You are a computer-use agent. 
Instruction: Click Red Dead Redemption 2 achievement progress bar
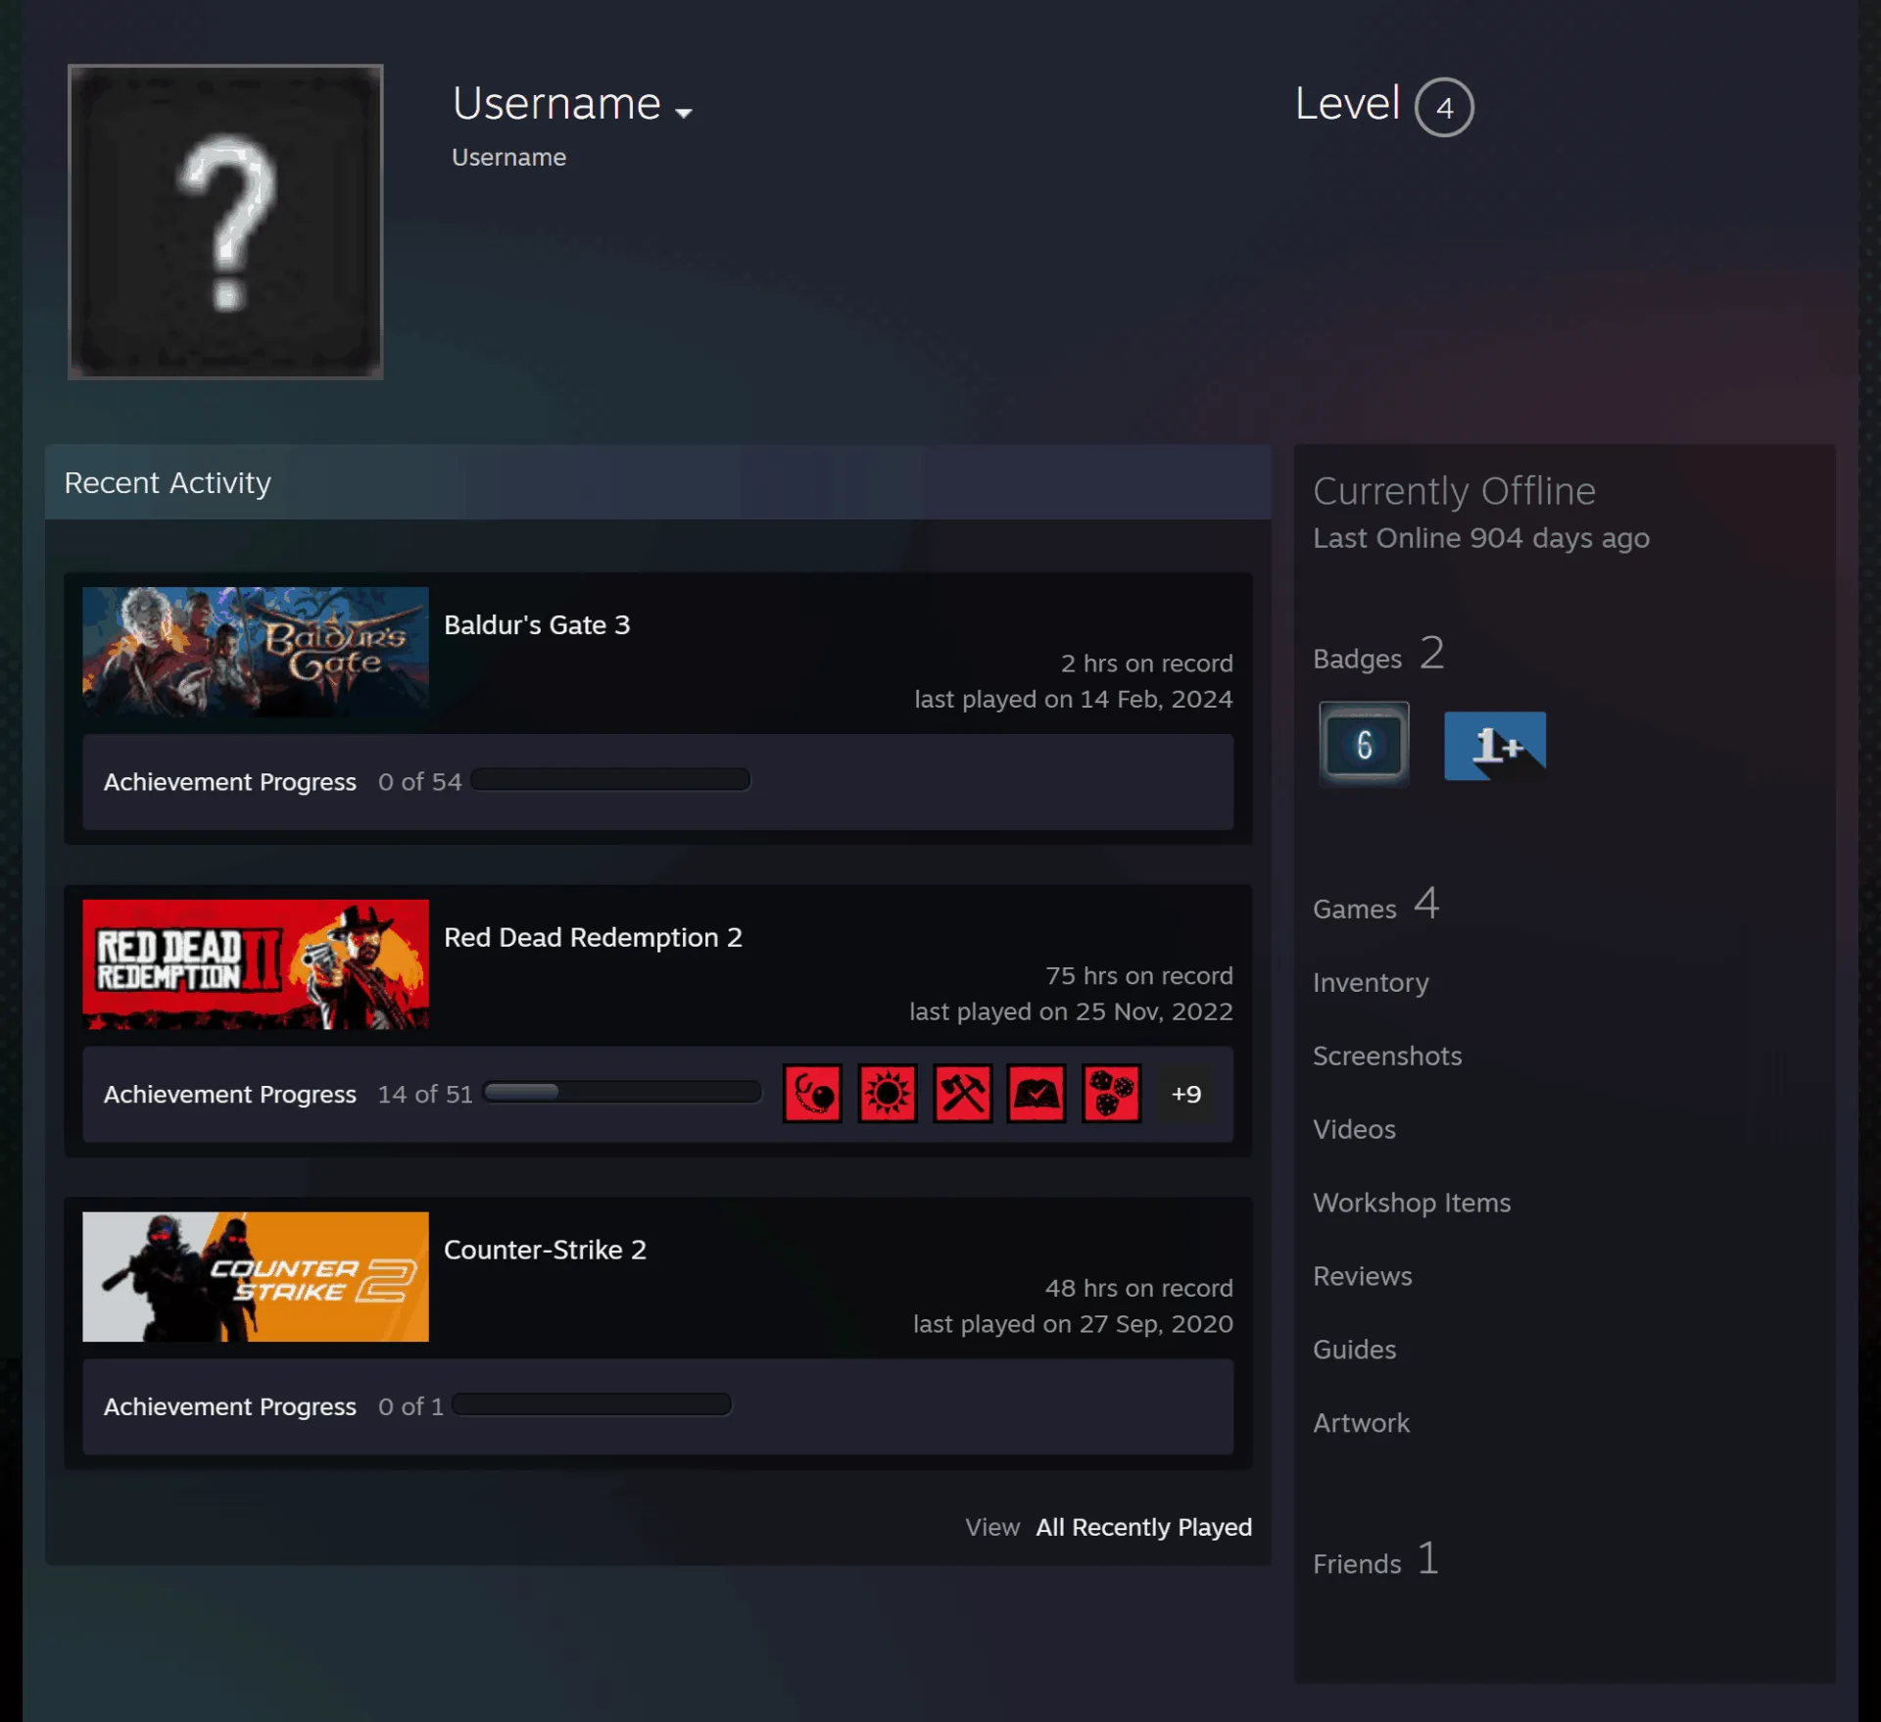point(622,1092)
